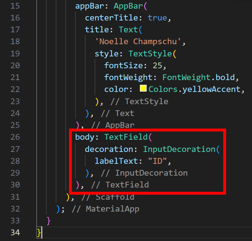Click 'labelText' property on line 28
252x241 pixels.
116,161
